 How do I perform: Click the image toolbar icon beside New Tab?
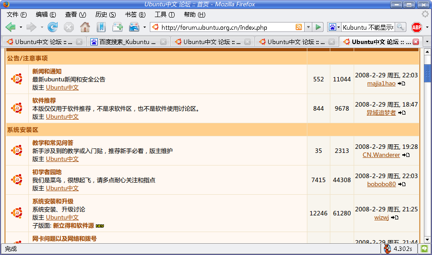134,27
